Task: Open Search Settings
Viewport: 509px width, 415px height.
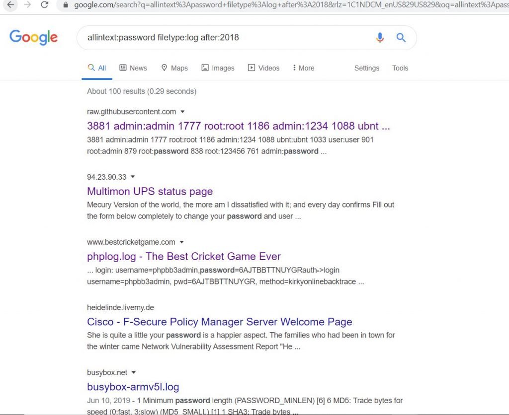Action: (x=366, y=68)
